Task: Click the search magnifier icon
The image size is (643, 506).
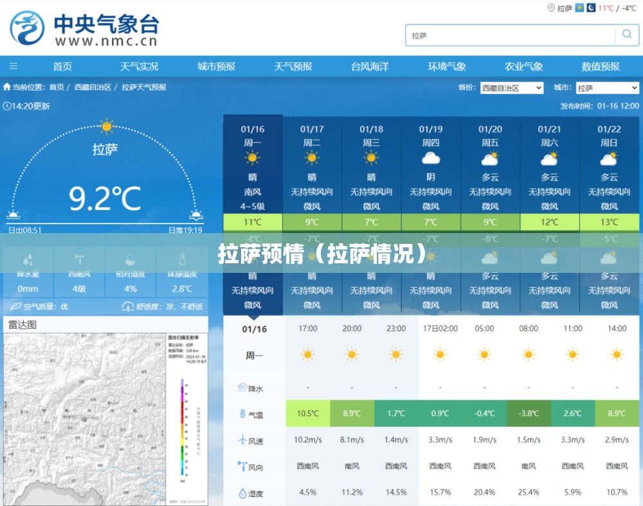Action: pos(626,35)
